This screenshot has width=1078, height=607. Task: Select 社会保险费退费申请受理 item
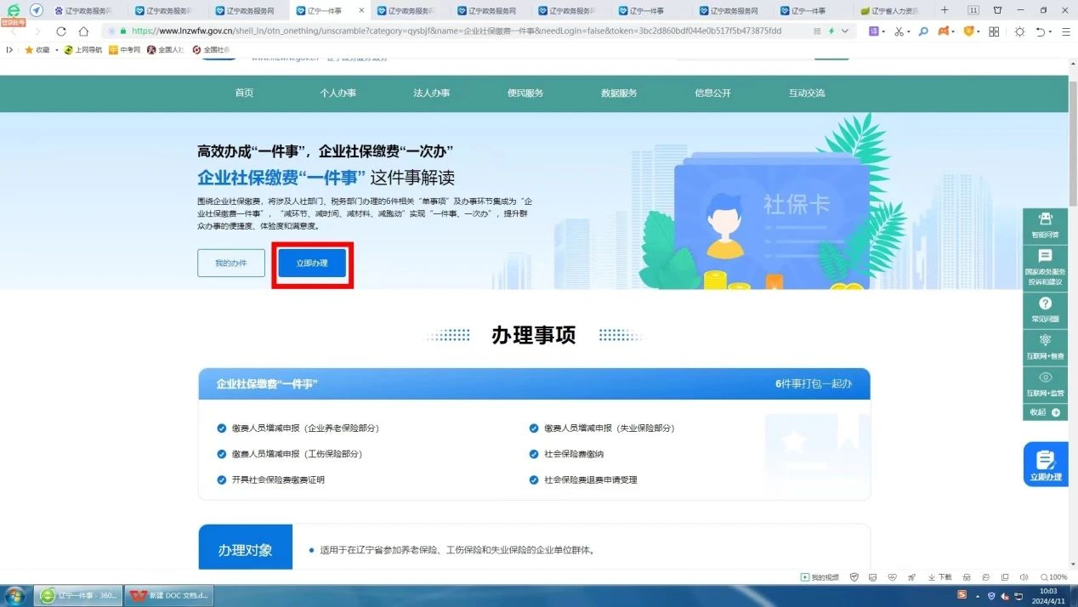(582, 479)
